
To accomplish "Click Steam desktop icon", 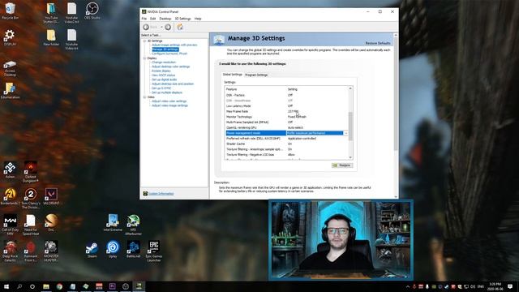I will click(x=92, y=249).
